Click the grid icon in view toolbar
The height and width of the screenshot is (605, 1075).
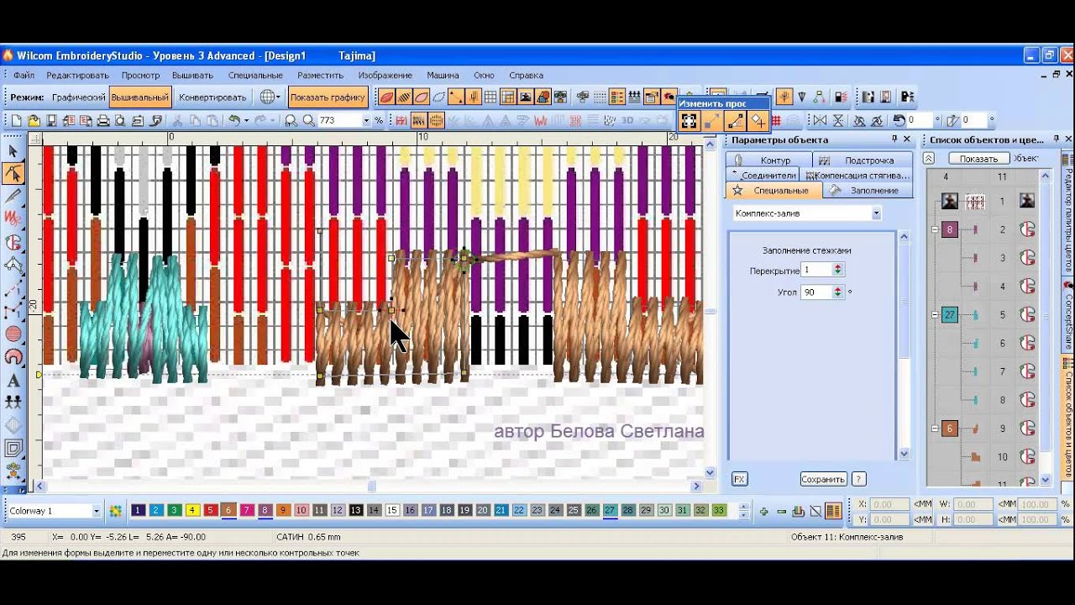(490, 97)
